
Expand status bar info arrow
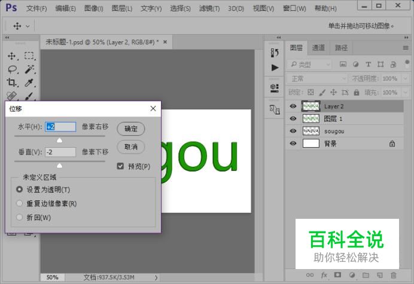(156, 277)
